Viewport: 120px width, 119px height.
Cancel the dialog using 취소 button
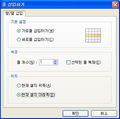point(104,114)
